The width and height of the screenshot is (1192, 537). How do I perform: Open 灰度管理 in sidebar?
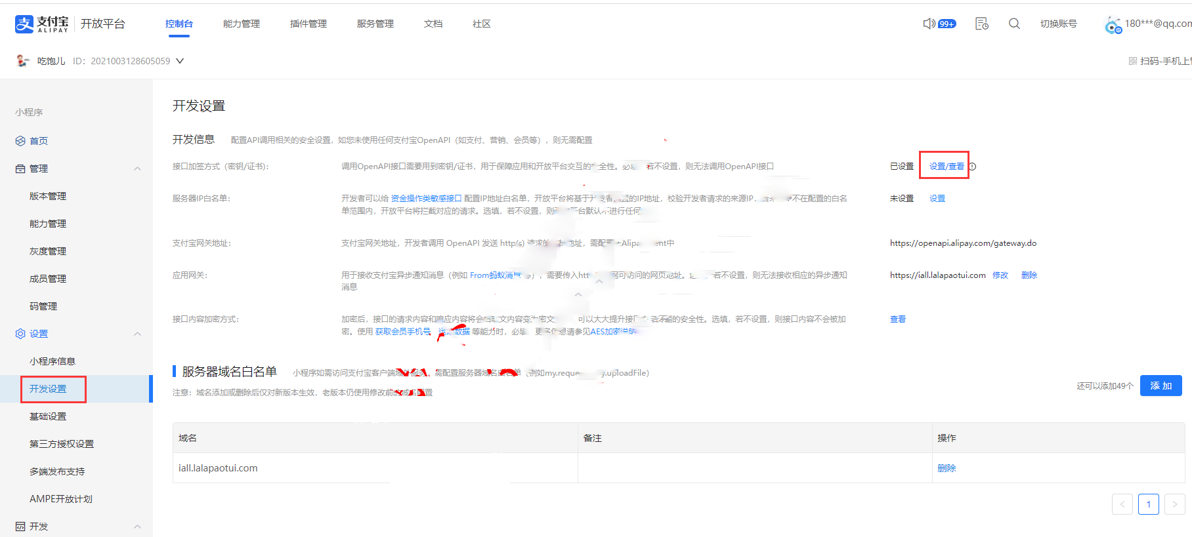48,251
